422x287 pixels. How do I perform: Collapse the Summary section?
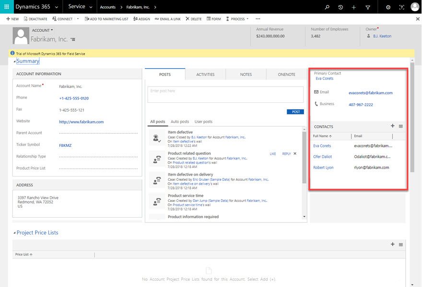tap(15, 61)
